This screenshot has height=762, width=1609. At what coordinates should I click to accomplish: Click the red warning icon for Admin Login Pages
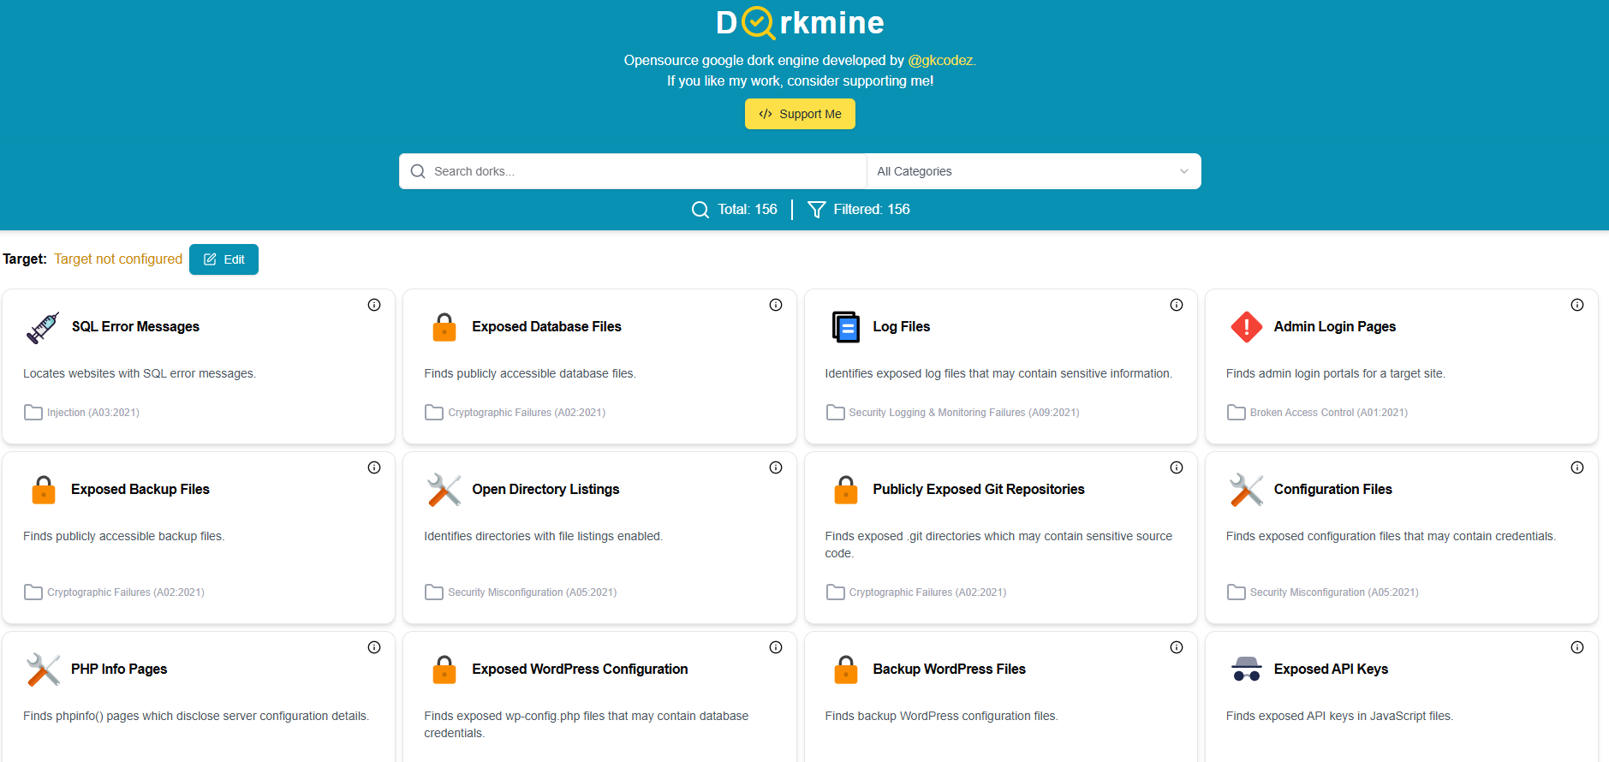tap(1246, 327)
